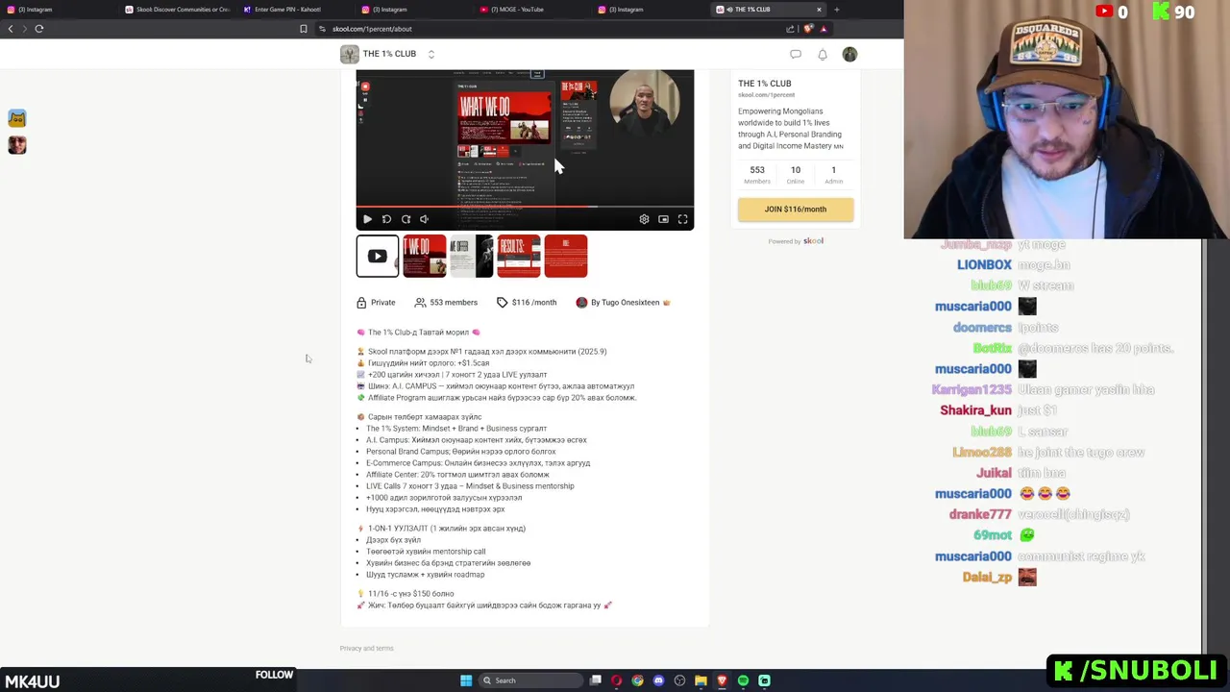Go forward with the browser forward arrow
This screenshot has width=1230, height=692.
click(24, 29)
